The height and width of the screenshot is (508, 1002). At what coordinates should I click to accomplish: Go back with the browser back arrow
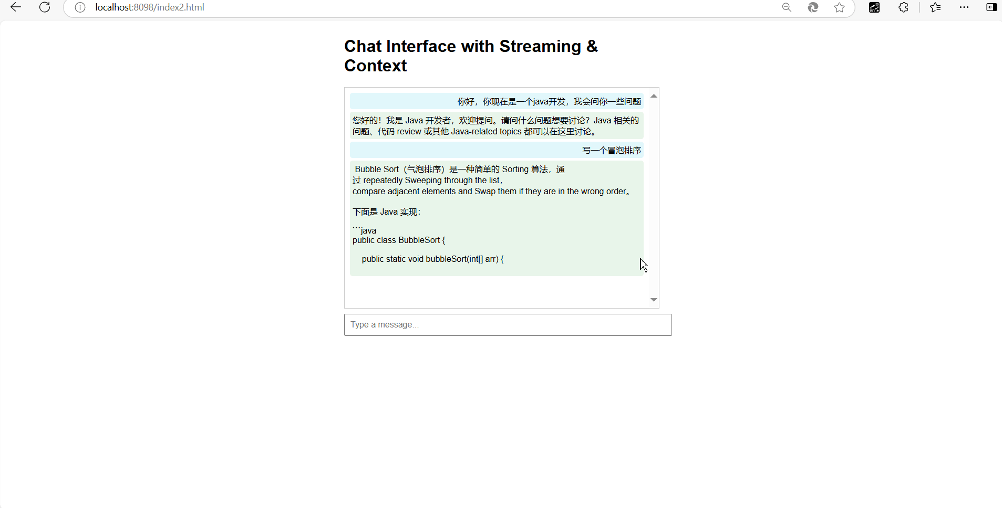tap(16, 7)
